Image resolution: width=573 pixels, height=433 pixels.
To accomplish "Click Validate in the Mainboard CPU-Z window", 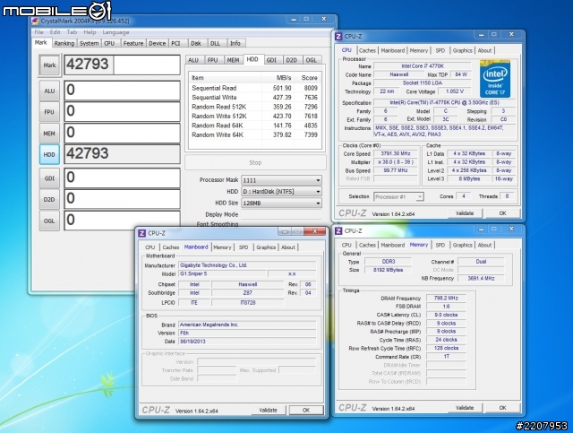I will click(x=269, y=410).
